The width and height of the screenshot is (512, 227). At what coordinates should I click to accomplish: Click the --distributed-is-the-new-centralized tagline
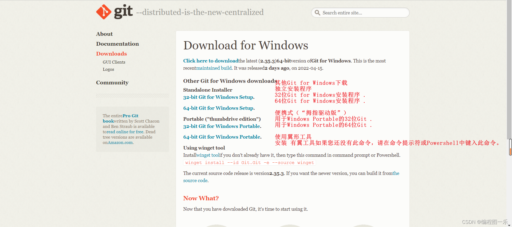tap(200, 12)
